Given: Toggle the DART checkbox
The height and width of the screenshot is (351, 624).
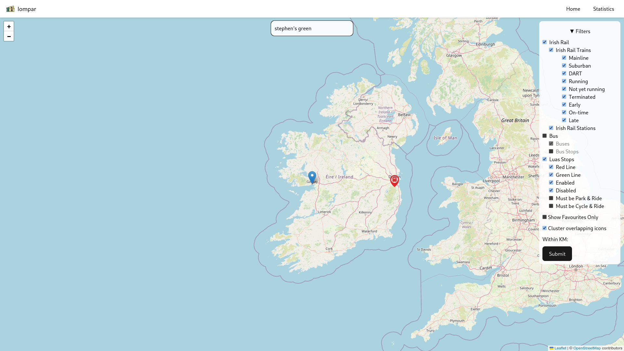Looking at the screenshot, I should pyautogui.click(x=564, y=73).
